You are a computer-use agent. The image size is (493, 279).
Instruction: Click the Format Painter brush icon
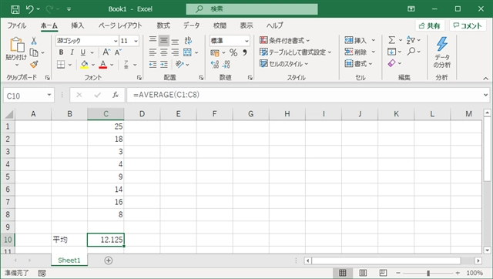[x=34, y=64]
